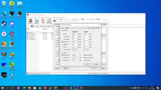
Task: Click the vertical Front porch lines field
Action: click(x=86, y=36)
